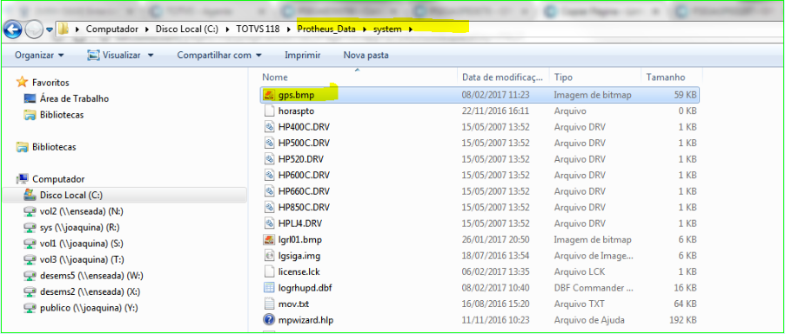Image resolution: width=785 pixels, height=334 pixels.
Task: Open network drive publico (\\joaquina) (Y:)
Action: pos(88,308)
